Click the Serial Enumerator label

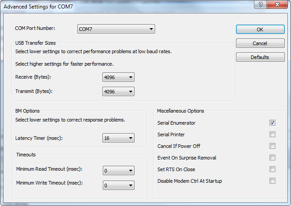click(x=177, y=123)
